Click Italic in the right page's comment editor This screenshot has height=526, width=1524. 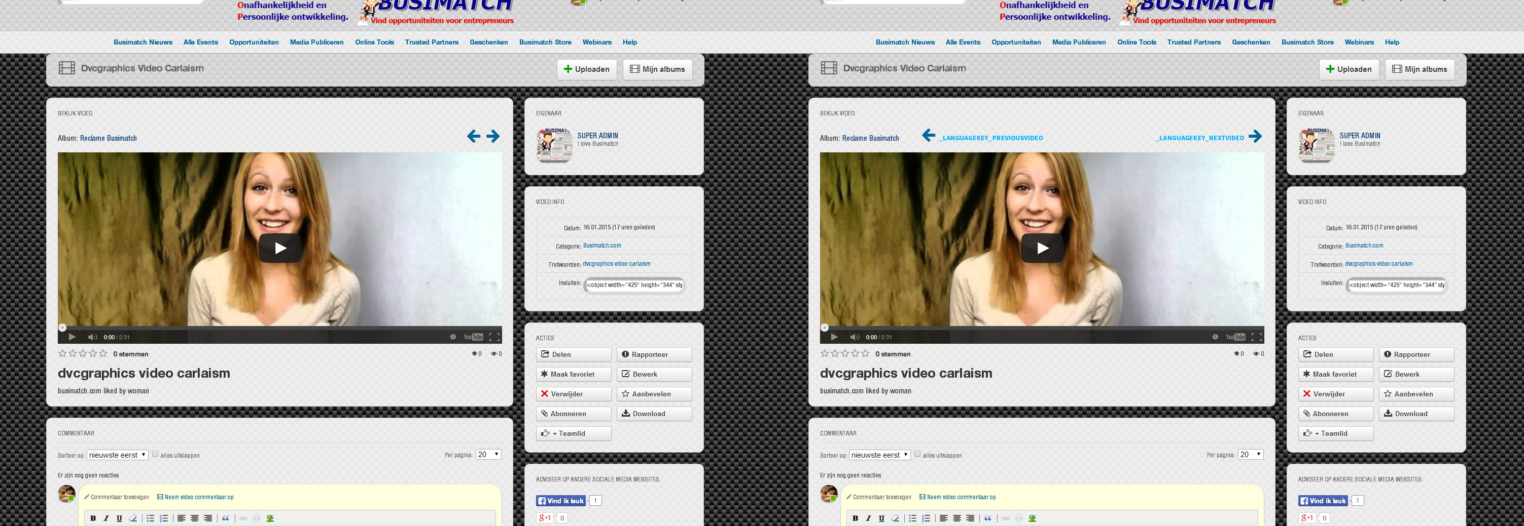[868, 518]
